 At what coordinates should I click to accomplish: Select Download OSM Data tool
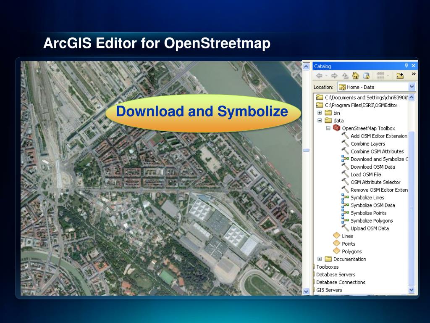[373, 167]
